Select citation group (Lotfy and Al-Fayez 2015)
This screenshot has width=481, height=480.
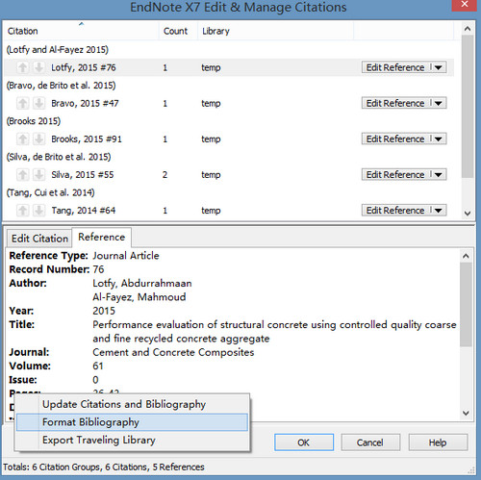coord(58,50)
